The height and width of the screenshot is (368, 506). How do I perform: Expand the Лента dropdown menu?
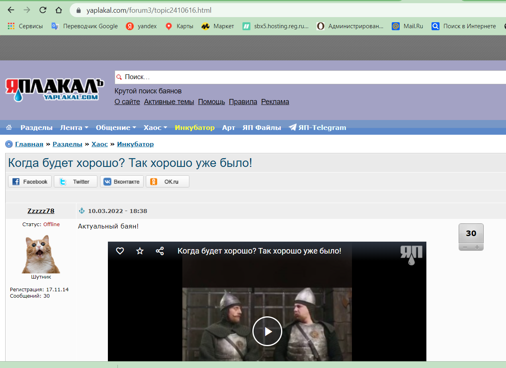coord(74,128)
